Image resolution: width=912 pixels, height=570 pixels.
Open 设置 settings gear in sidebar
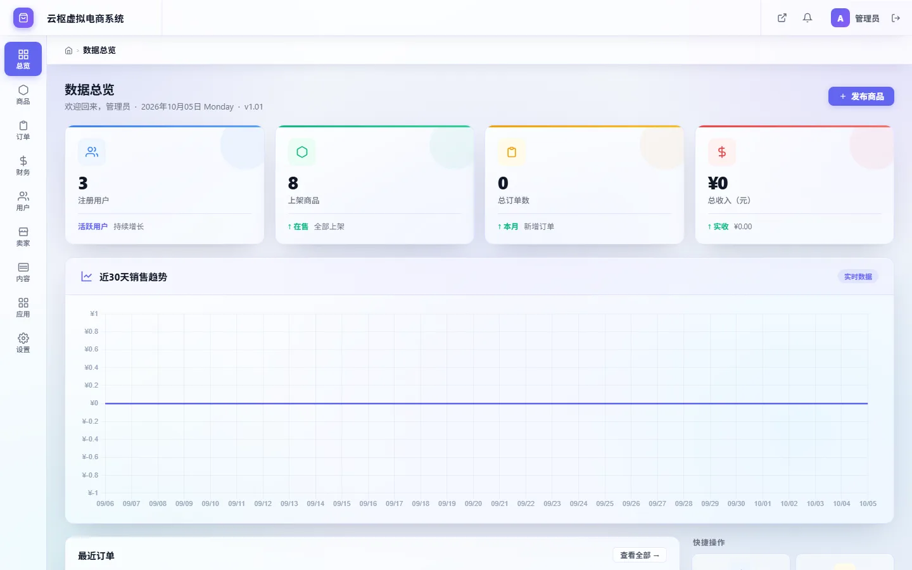click(x=23, y=343)
